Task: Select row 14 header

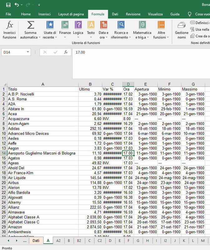Action: coord(4,153)
